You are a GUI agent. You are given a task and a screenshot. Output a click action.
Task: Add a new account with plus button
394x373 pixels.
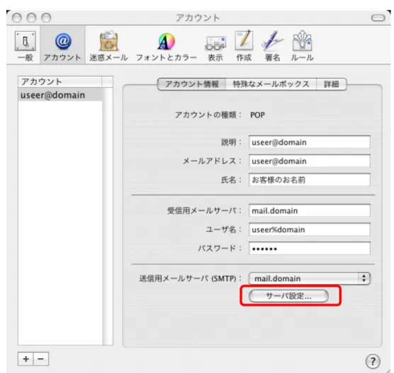(x=26, y=359)
